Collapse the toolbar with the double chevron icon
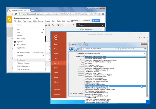 point(74,25)
